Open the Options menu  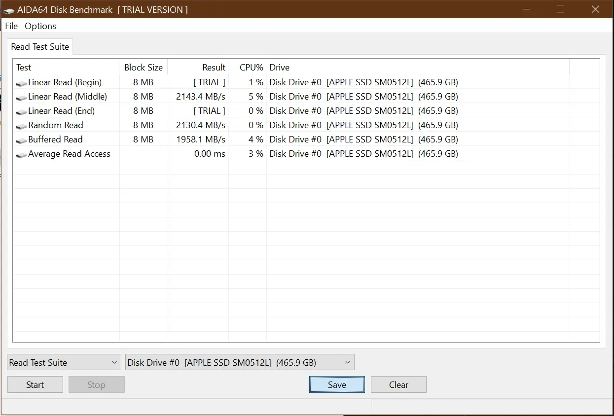point(40,26)
